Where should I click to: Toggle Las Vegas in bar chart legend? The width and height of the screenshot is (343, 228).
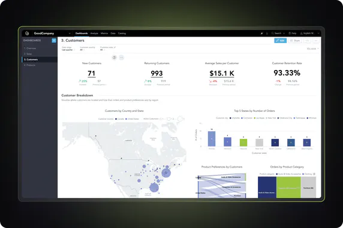click(259, 118)
